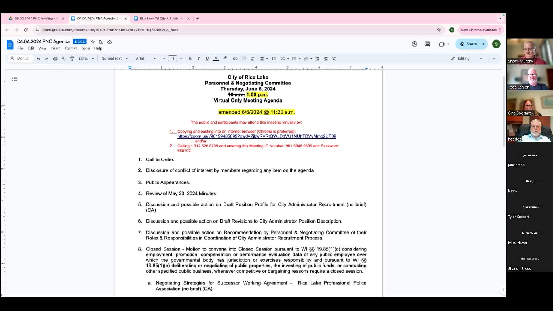Undo the last edit
Image resolution: width=553 pixels, height=311 pixels.
pos(38,59)
